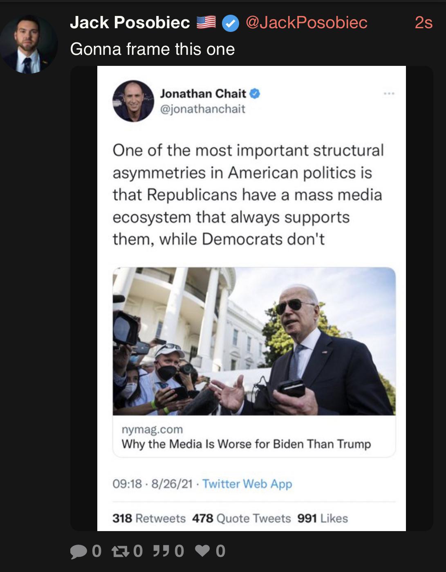Open the @JackPosobiec handle link

pyautogui.click(x=306, y=23)
